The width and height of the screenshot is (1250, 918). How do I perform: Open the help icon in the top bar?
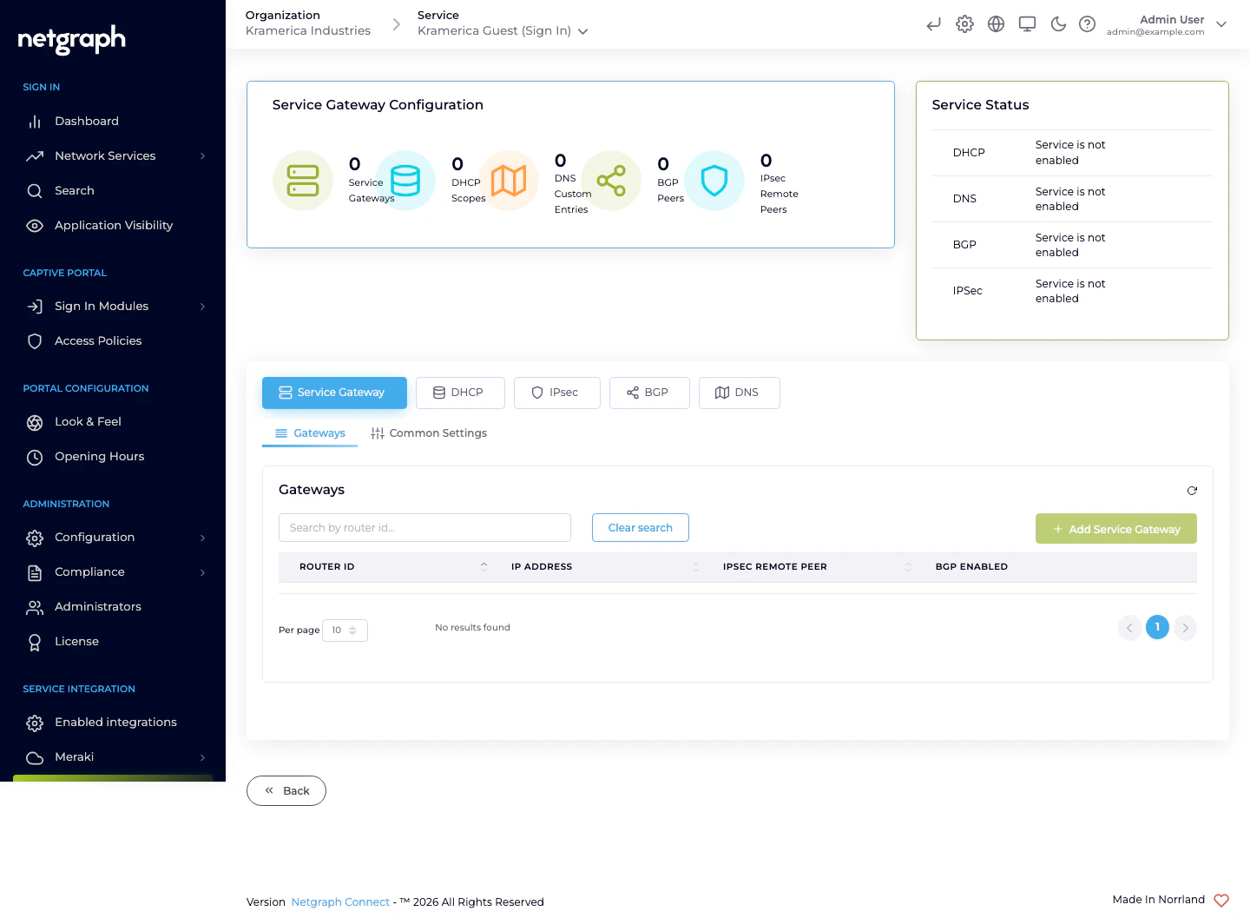(x=1088, y=24)
